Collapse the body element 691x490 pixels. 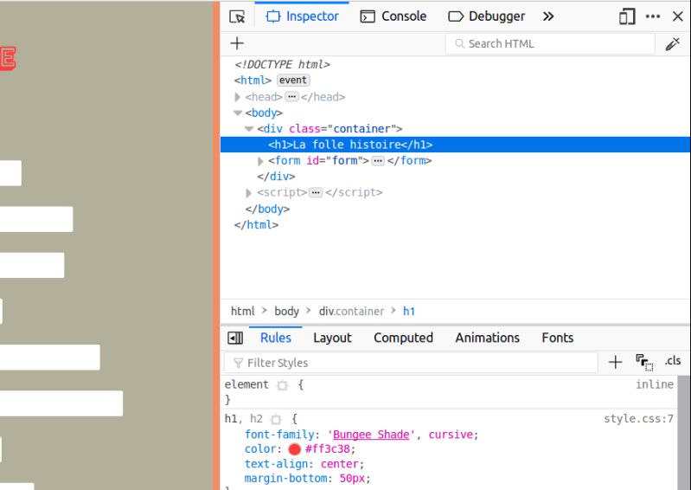pos(238,113)
